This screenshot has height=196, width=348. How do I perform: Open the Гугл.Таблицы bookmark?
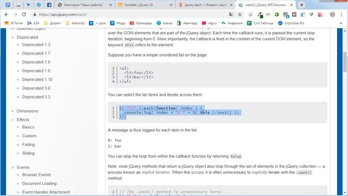tap(260, 23)
